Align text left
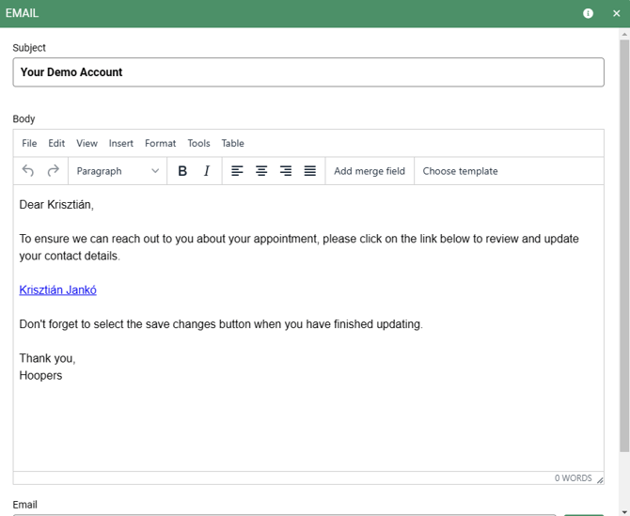 [237, 171]
